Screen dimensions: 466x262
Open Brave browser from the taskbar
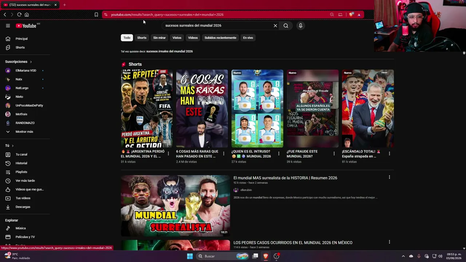click(266, 256)
